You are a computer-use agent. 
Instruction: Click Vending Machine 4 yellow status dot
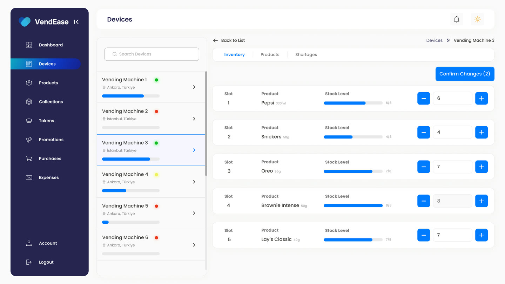click(x=156, y=175)
